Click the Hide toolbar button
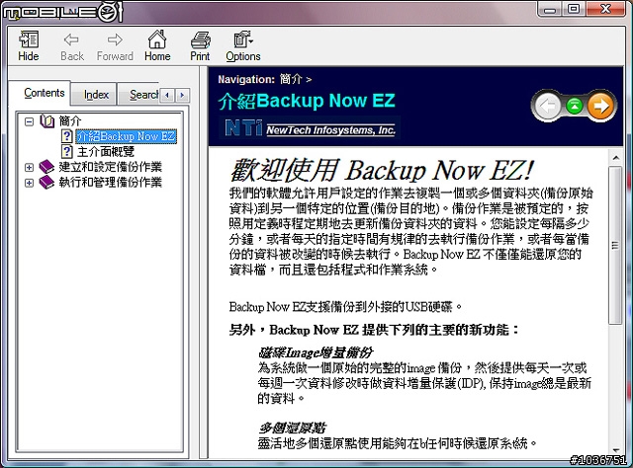The width and height of the screenshot is (633, 468). [29, 45]
